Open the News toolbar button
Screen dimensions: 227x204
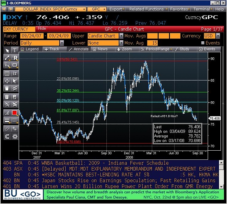click(x=103, y=49)
